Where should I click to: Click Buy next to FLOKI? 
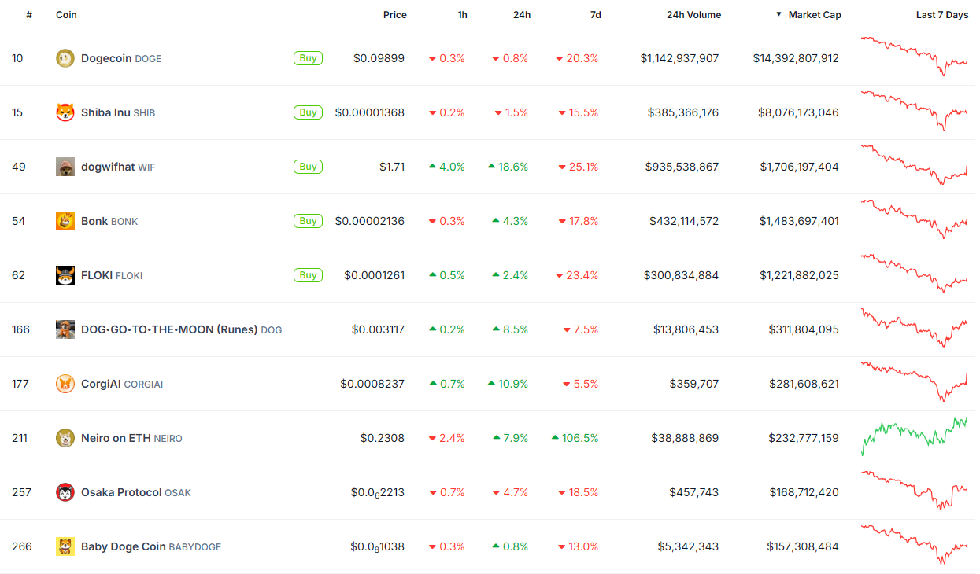308,275
